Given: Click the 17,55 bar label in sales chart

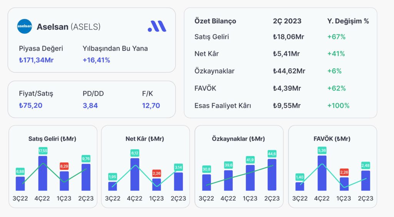Looking at the screenshot, I should point(43,151).
